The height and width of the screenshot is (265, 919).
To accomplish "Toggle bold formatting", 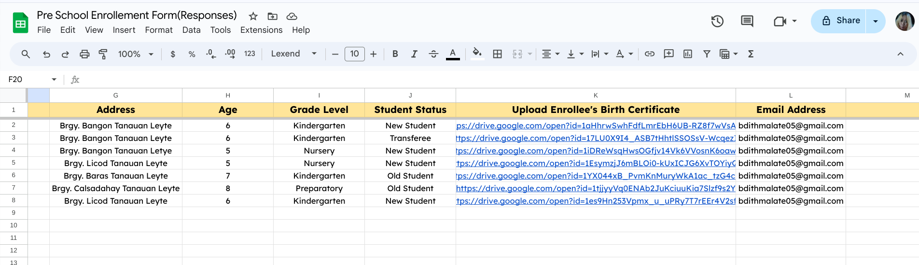I will tap(395, 54).
